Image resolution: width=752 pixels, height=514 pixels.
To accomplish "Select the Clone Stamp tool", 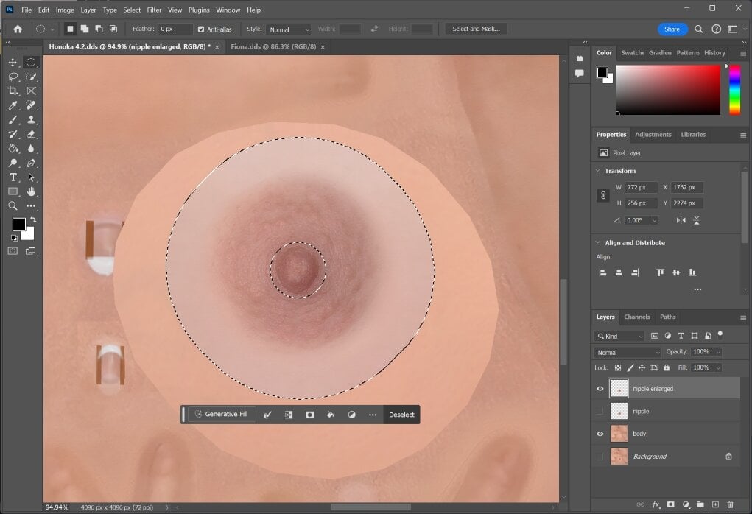I will click(x=31, y=120).
